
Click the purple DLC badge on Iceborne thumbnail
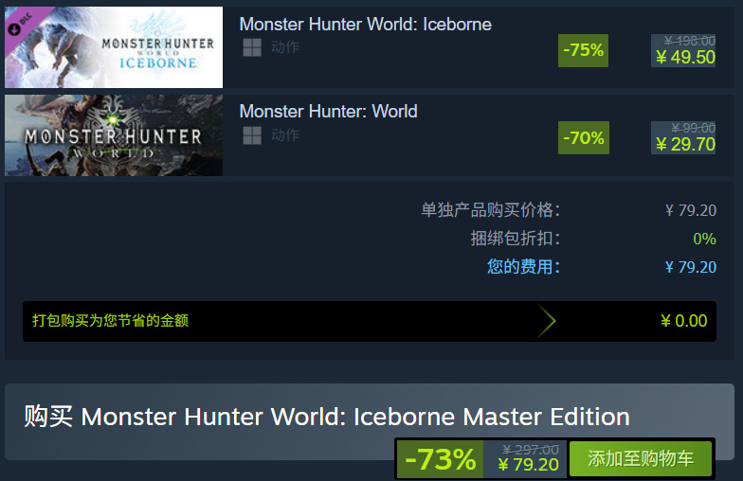click(x=23, y=23)
